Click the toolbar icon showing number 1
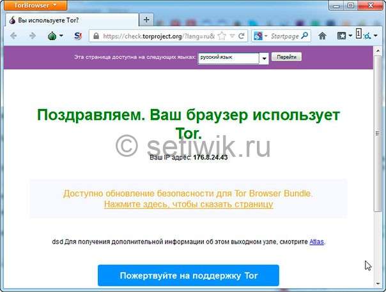The width and height of the screenshot is (386, 292). tap(359, 33)
